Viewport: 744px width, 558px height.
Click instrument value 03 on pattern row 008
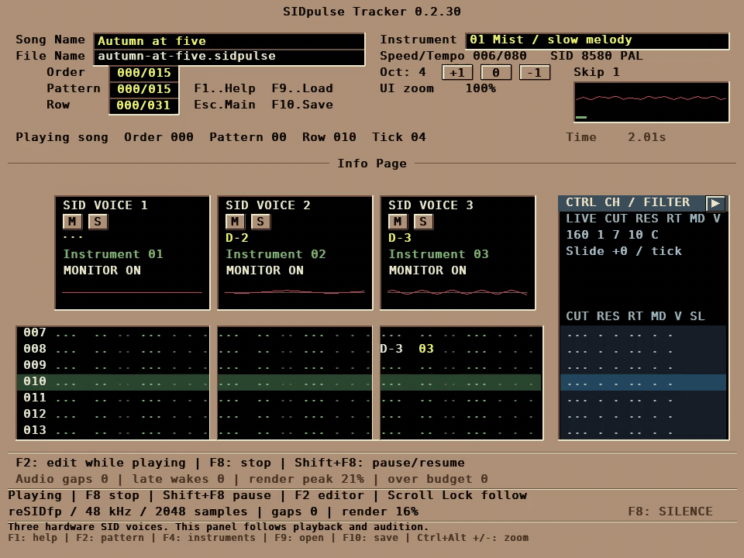(x=426, y=349)
